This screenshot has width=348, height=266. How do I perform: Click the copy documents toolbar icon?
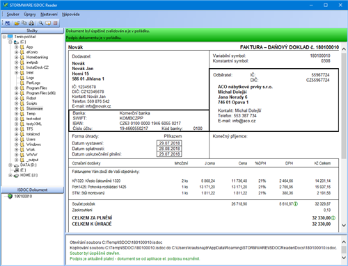click(x=24, y=23)
